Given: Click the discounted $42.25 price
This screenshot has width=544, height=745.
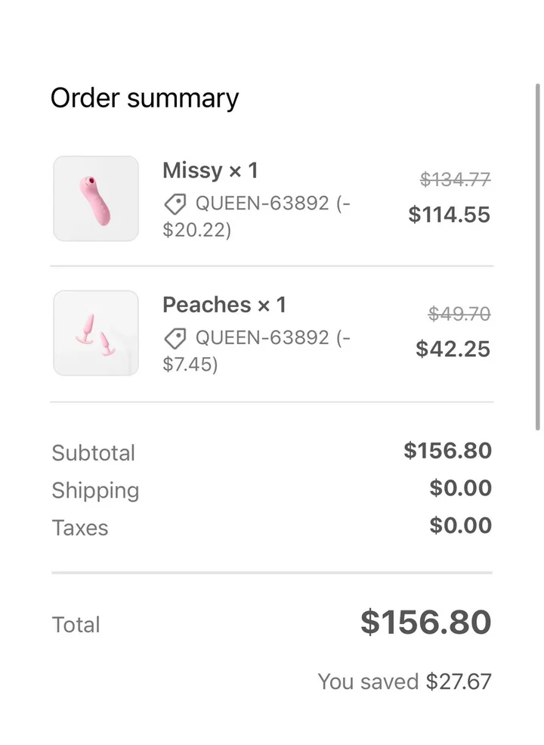Looking at the screenshot, I should 453,349.
